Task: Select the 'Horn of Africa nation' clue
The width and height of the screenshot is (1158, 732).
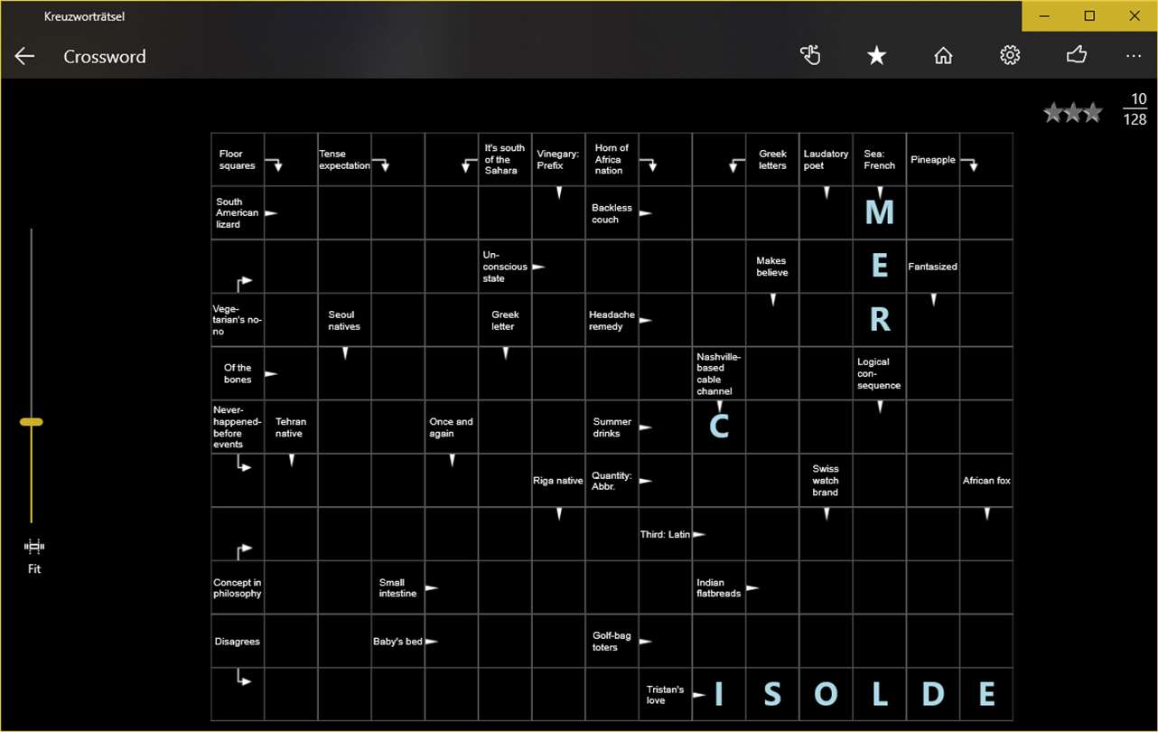Action: pyautogui.click(x=612, y=160)
